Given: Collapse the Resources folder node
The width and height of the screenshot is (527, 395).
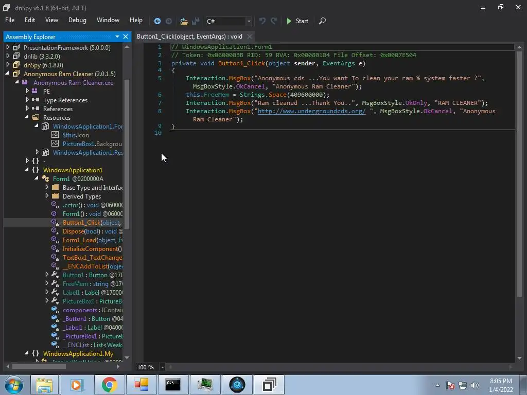Looking at the screenshot, I should pyautogui.click(x=27, y=117).
